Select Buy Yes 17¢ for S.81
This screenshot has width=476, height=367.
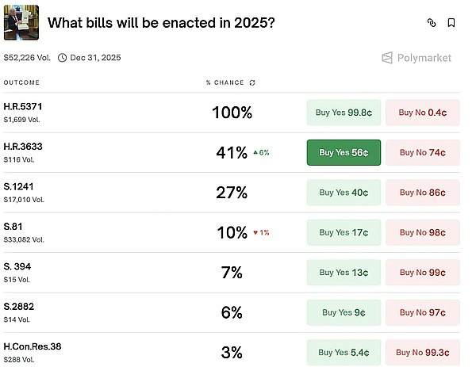344,232
